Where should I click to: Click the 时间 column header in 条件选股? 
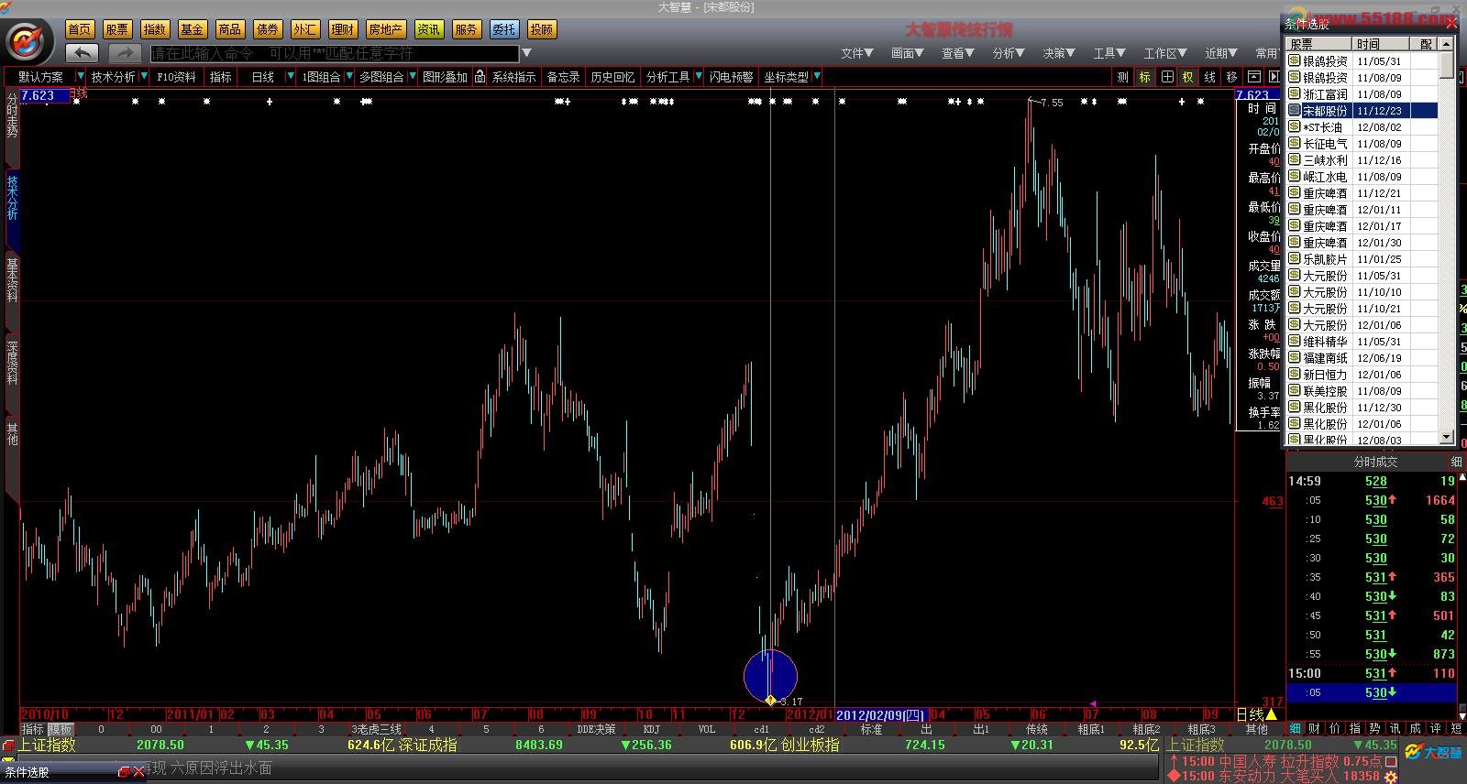pos(1379,44)
